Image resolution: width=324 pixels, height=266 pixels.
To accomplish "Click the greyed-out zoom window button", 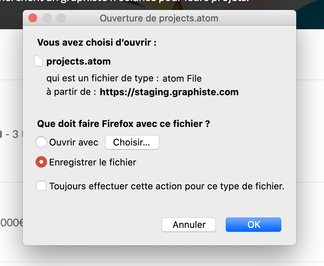I will click(x=61, y=18).
